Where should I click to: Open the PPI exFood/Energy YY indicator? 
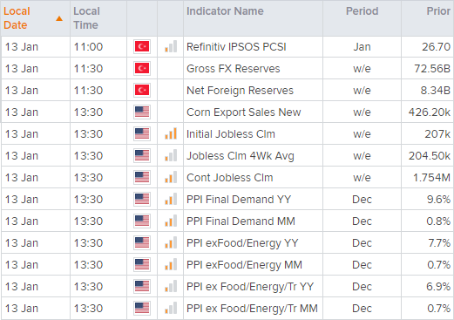[x=242, y=243]
